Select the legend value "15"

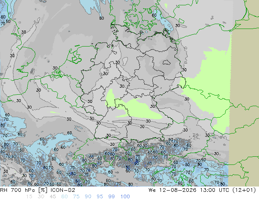(x=29, y=197)
